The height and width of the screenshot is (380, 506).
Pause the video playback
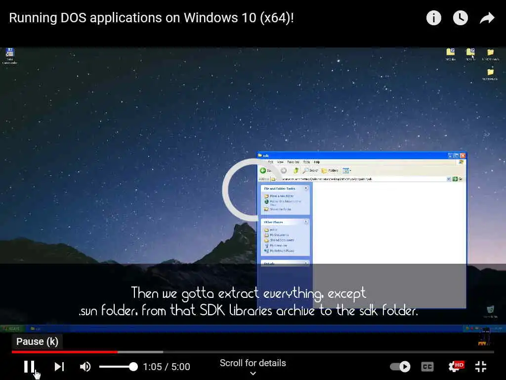tap(29, 367)
